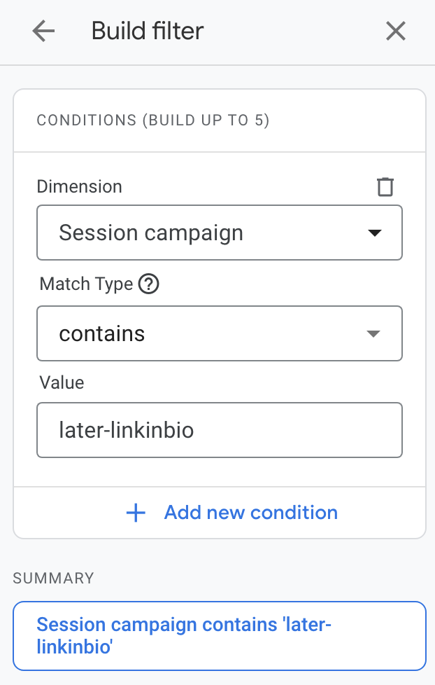Open the Dimension selector showing Session campaign
This screenshot has height=685, width=435.
point(220,233)
